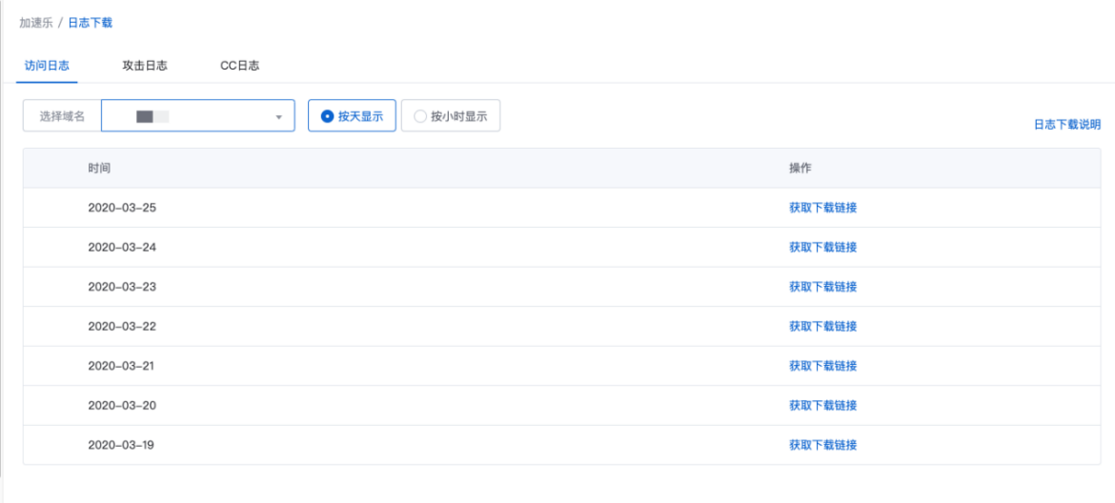Click 日志下载 in the breadcrumb
Image resolution: width=1115 pixels, height=503 pixels.
(x=90, y=23)
